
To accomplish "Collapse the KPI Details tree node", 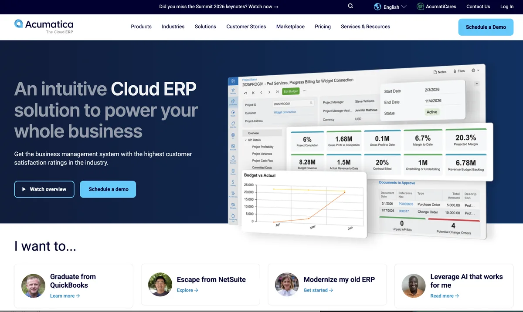I will coord(245,140).
